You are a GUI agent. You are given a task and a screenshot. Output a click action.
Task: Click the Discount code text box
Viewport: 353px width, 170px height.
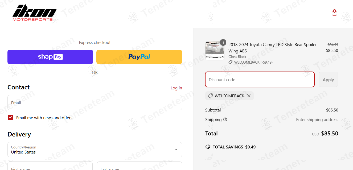pos(260,80)
